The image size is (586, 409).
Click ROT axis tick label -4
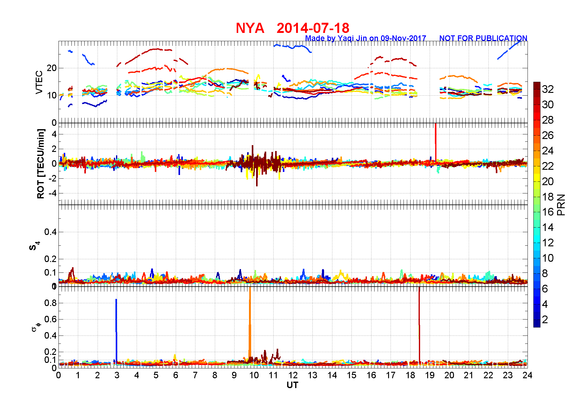[x=53, y=193]
